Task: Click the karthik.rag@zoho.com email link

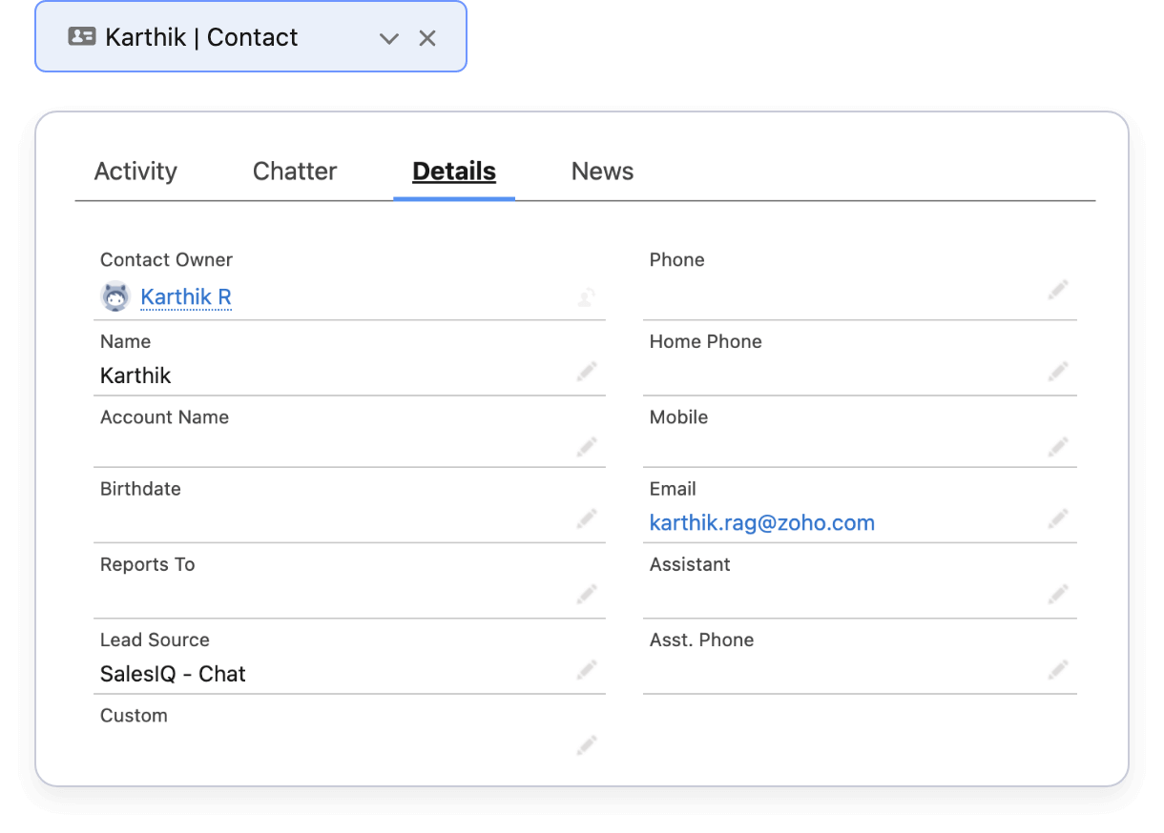Action: point(761,522)
